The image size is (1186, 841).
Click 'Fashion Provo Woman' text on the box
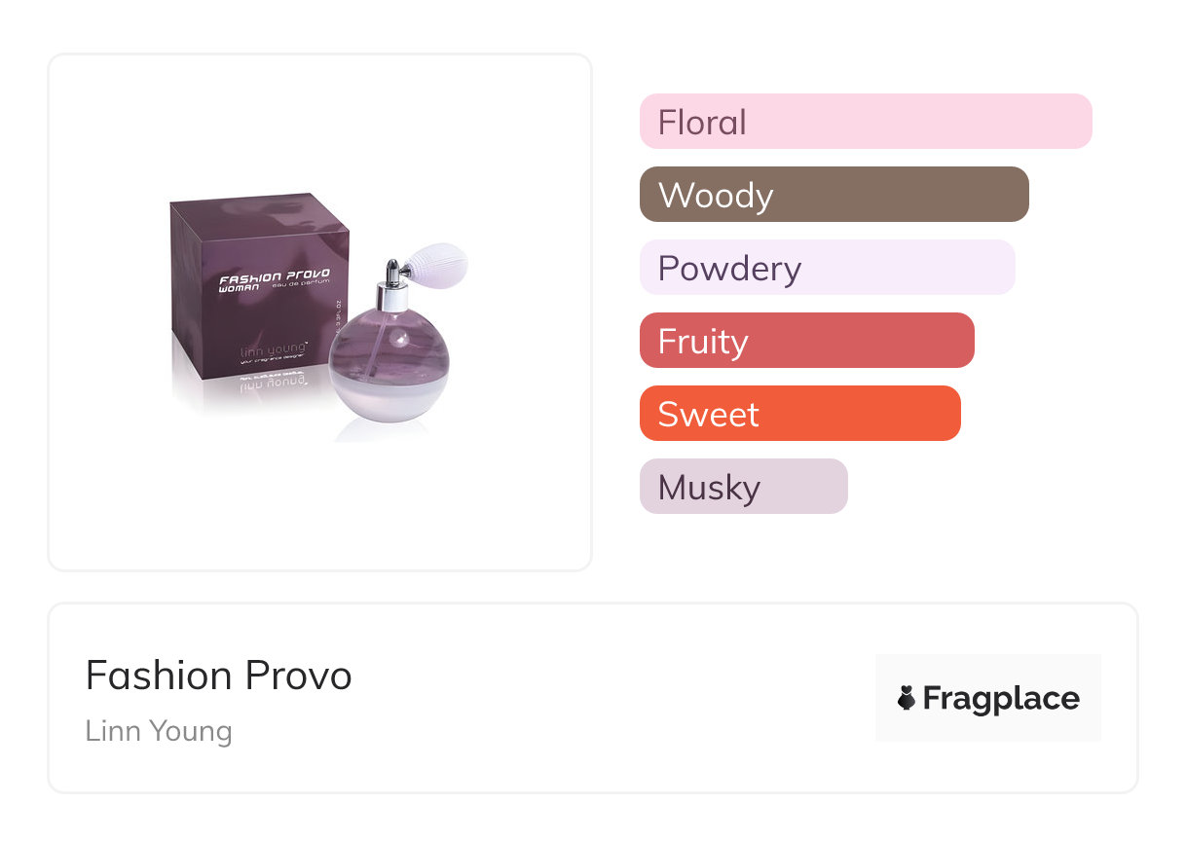pos(274,278)
